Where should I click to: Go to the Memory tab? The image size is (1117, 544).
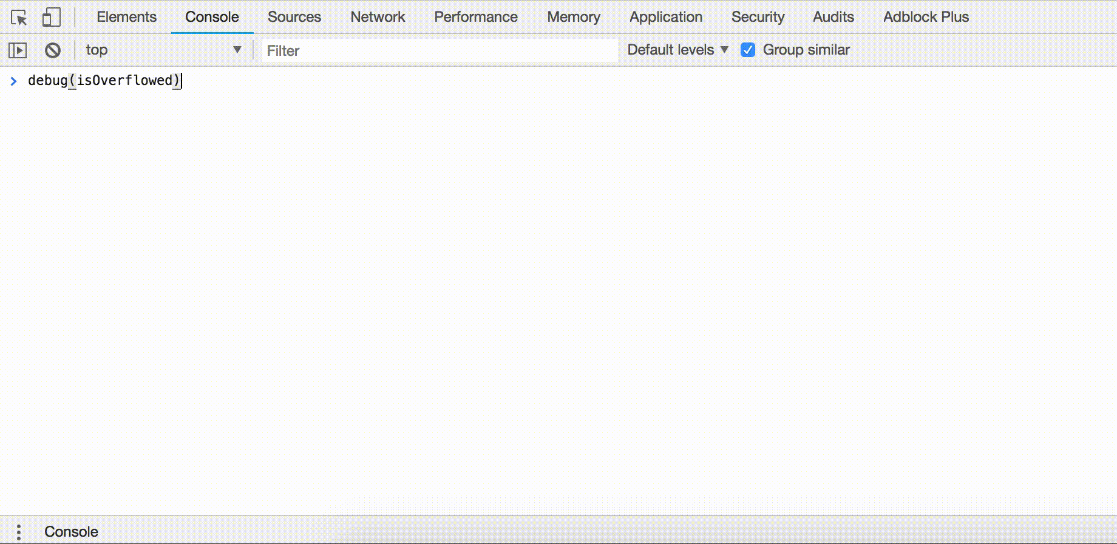click(574, 17)
